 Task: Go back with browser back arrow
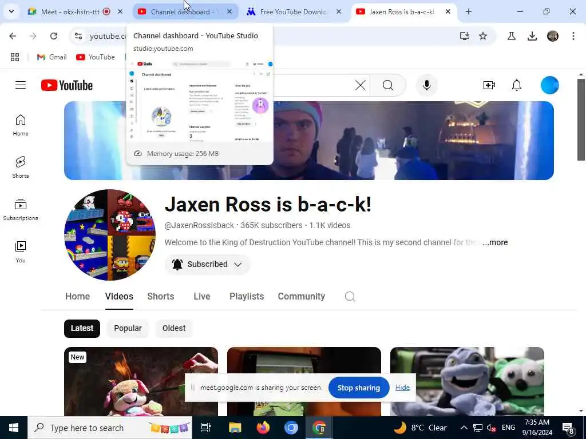13,36
